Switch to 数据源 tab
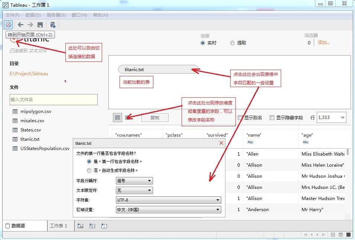The image size is (355, 240). coord(25,226)
